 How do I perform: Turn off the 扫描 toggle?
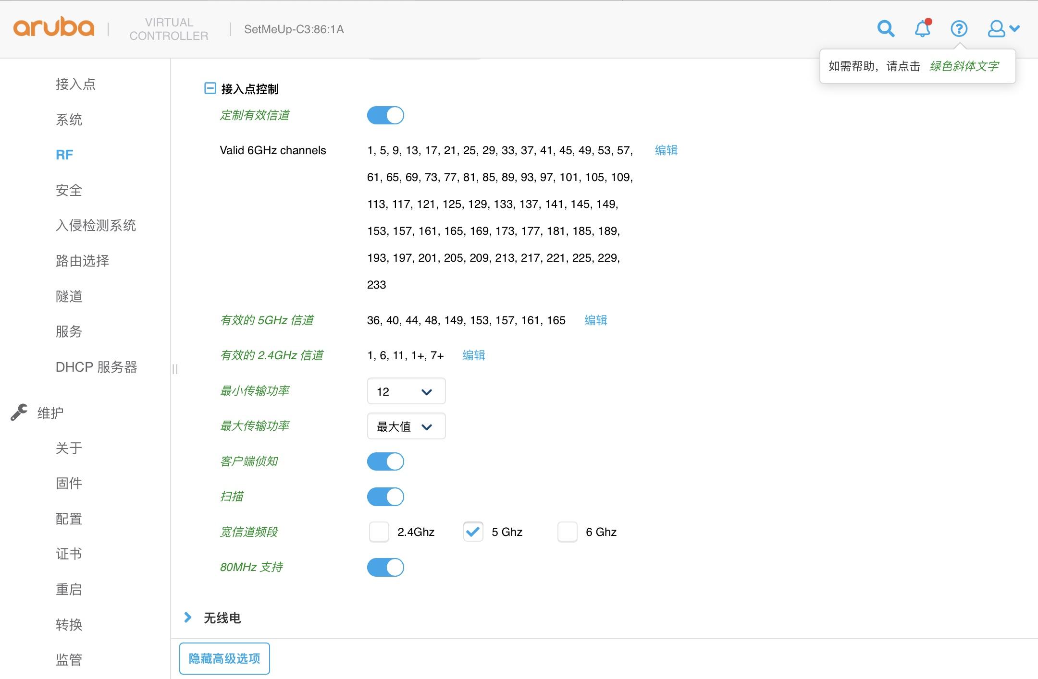click(x=386, y=497)
